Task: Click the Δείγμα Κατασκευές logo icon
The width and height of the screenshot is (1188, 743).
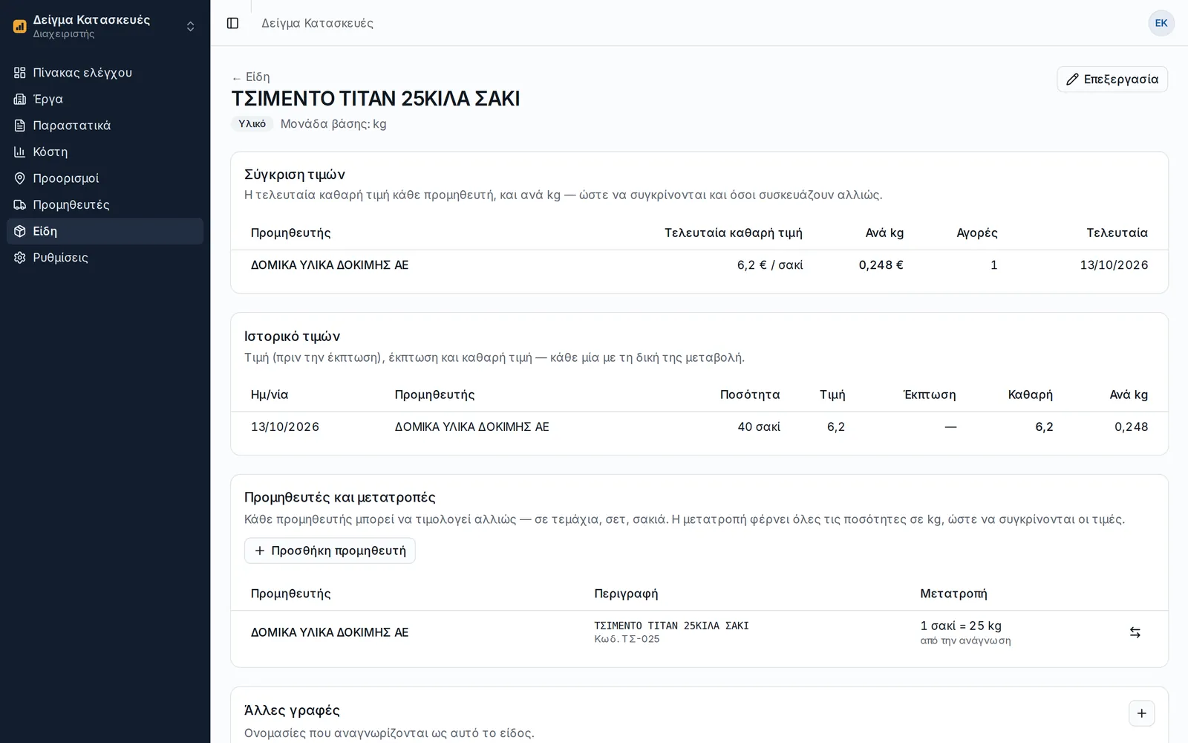Action: [x=20, y=26]
